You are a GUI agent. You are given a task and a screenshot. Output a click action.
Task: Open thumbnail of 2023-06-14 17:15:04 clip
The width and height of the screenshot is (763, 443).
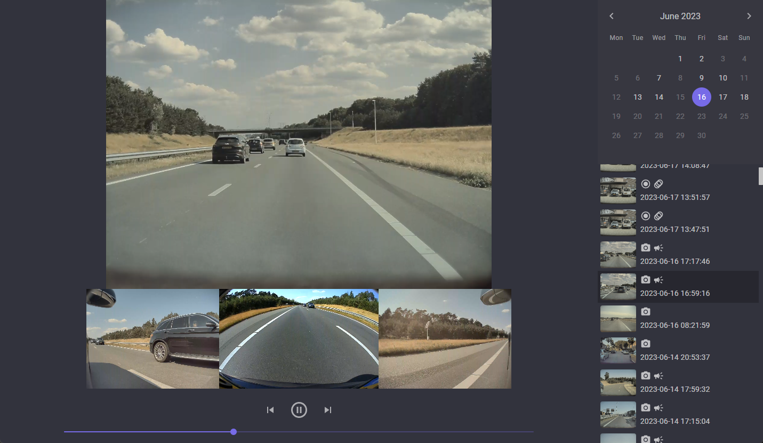click(618, 414)
